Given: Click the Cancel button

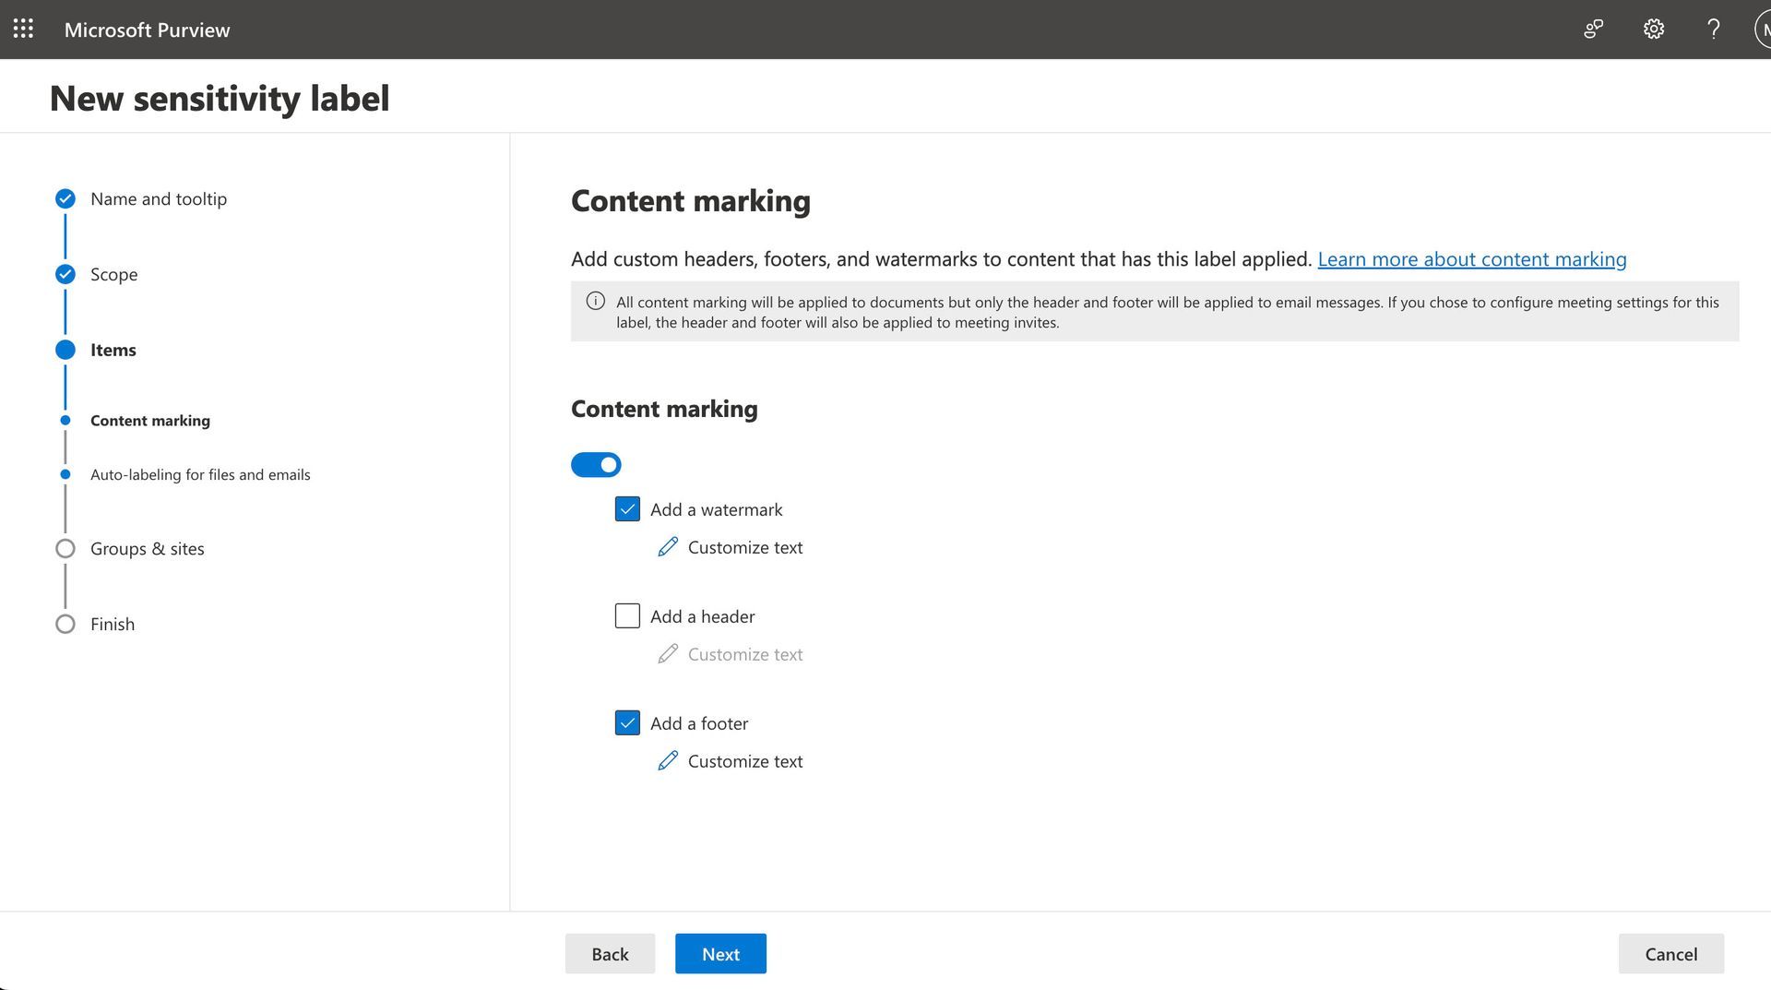Looking at the screenshot, I should [1670, 953].
